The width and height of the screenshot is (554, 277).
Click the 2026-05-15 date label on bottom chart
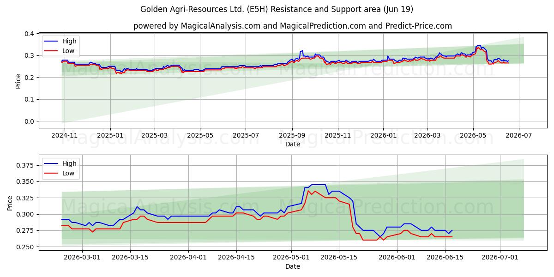coord(338,258)
